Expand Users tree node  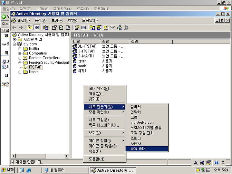[20, 72]
